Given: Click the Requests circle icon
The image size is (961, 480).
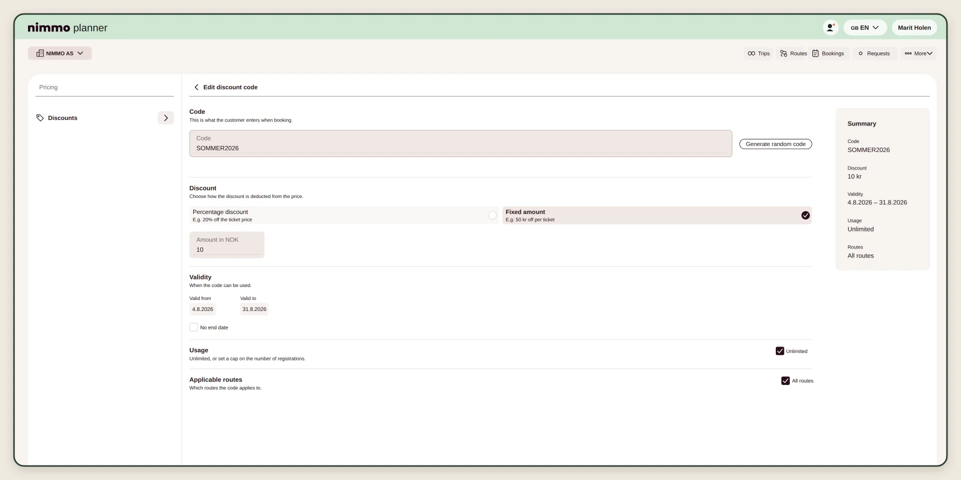Looking at the screenshot, I should [x=861, y=53].
